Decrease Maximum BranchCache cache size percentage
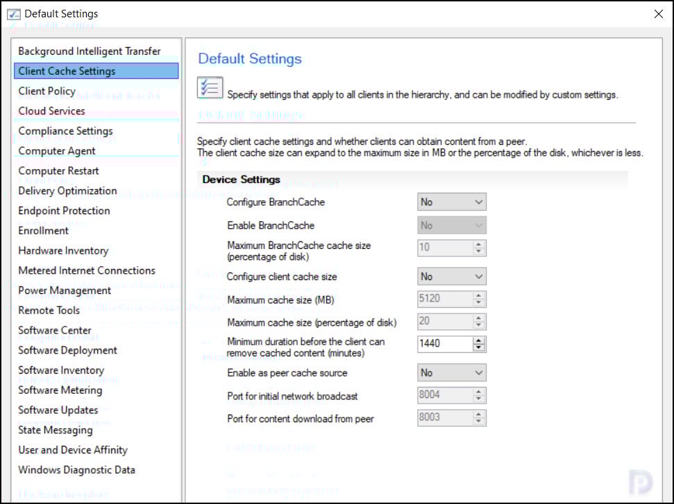This screenshot has height=504, width=674. coord(478,252)
